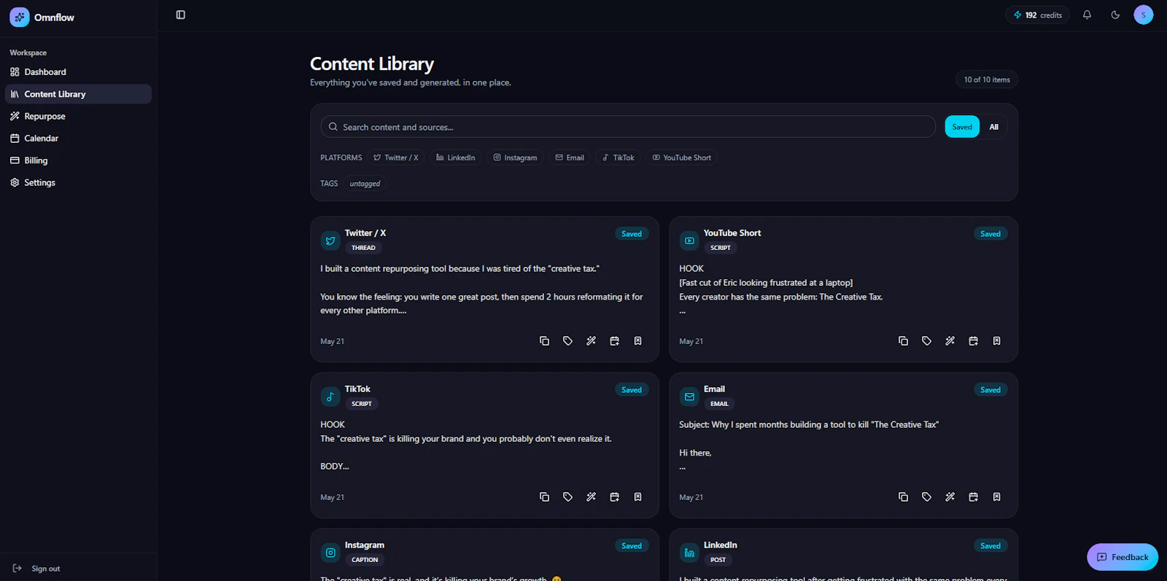This screenshot has height=581, width=1167.
Task: Click the CAPTION label on Instagram card
Action: [365, 560]
